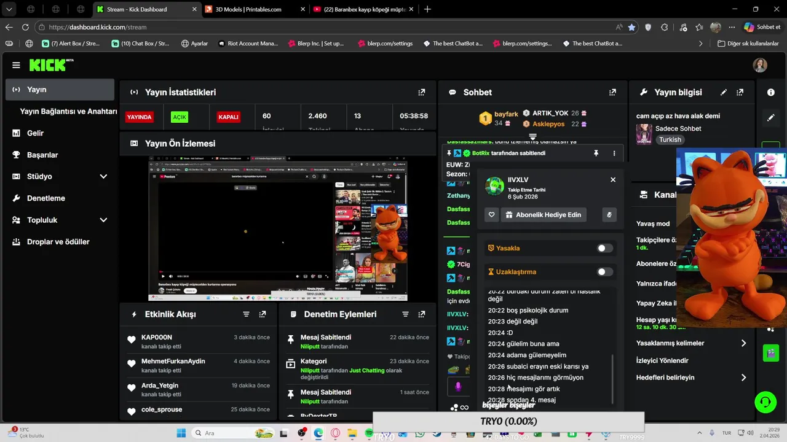Pop out the Yayın bilgisi panel

(740, 92)
